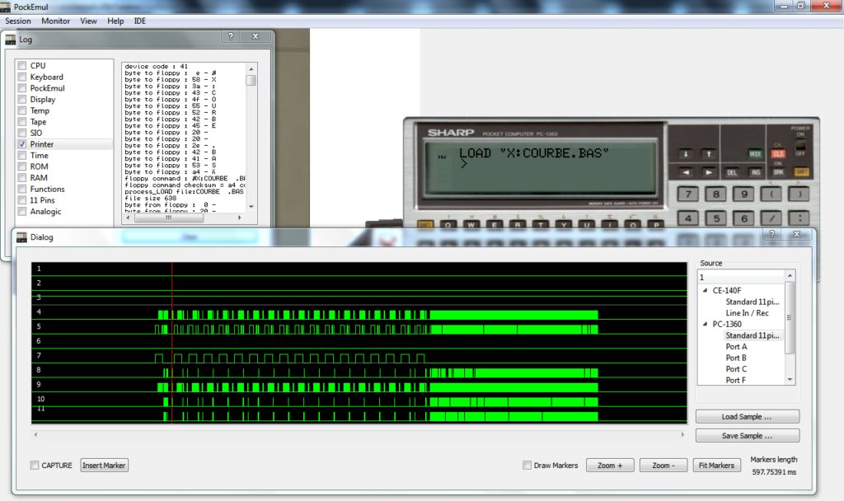Toggle the Draw Markers checkbox

point(527,465)
